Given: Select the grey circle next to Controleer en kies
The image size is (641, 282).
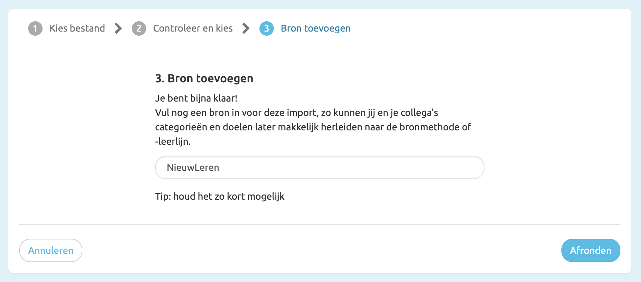Looking at the screenshot, I should (139, 28).
